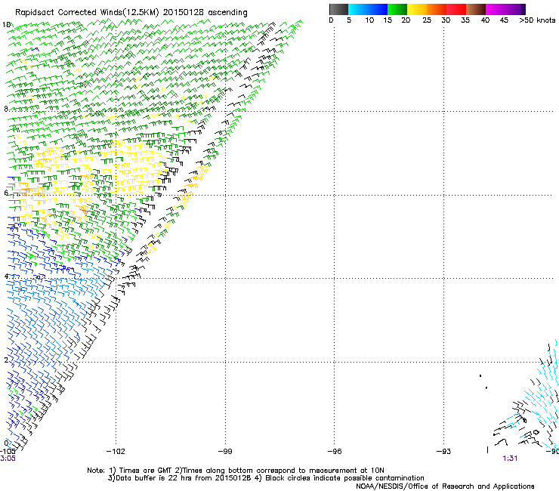Image resolution: width=559 pixels, height=491 pixels.
Task: Click the yellow 20-25 knots color band
Action: click(x=417, y=9)
